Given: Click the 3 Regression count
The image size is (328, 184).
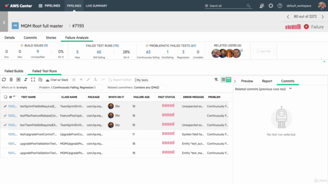Looking at the screenshot, I should [x=183, y=52].
